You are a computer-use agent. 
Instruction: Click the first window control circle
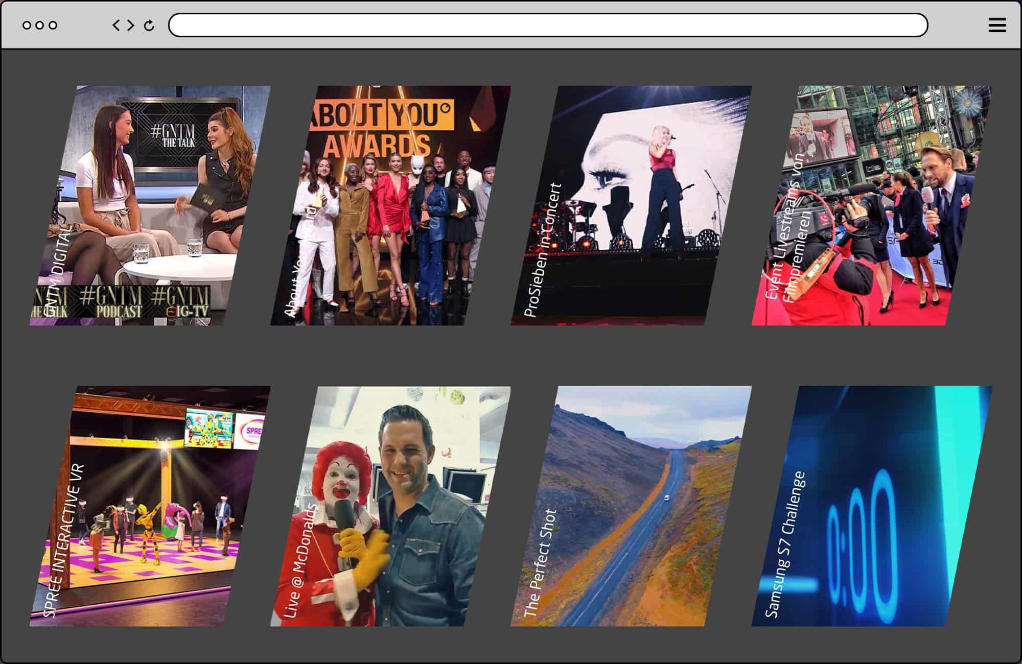pyautogui.click(x=27, y=25)
